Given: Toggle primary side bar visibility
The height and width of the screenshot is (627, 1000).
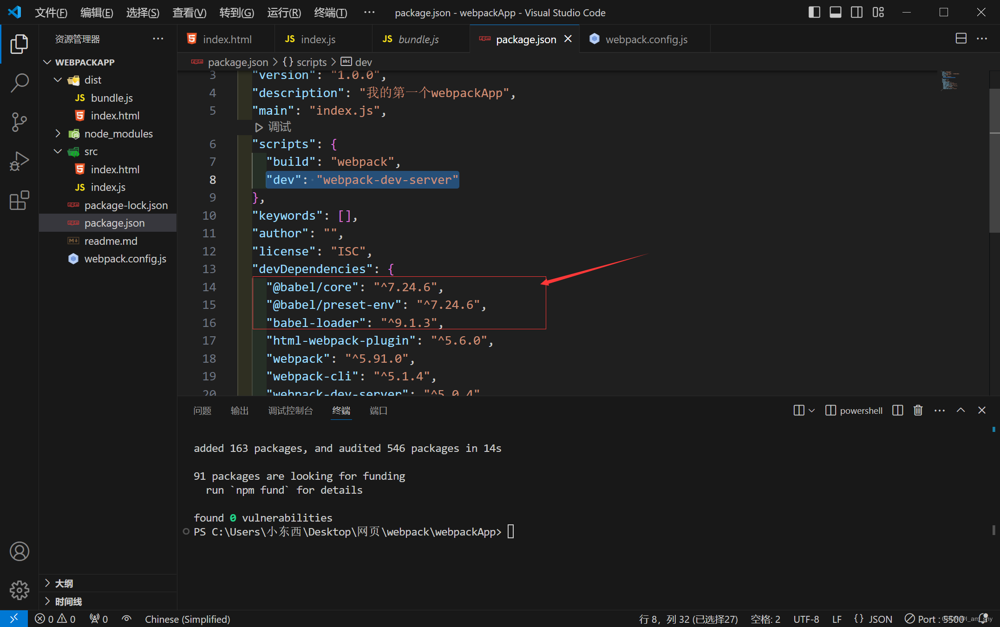Looking at the screenshot, I should click(814, 13).
